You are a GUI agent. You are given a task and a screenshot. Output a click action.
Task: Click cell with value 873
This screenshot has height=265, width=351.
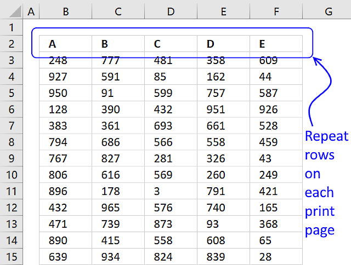click(171, 224)
